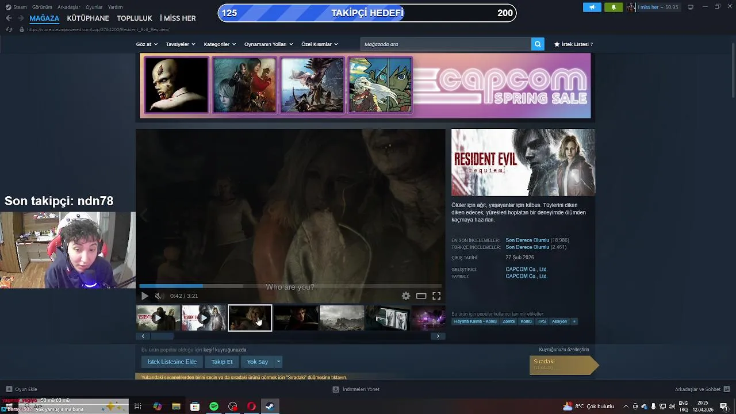
Task: Open video settings gear
Action: (406, 296)
